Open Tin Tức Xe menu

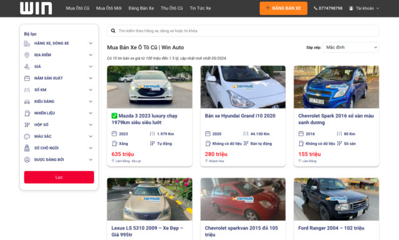[200, 8]
